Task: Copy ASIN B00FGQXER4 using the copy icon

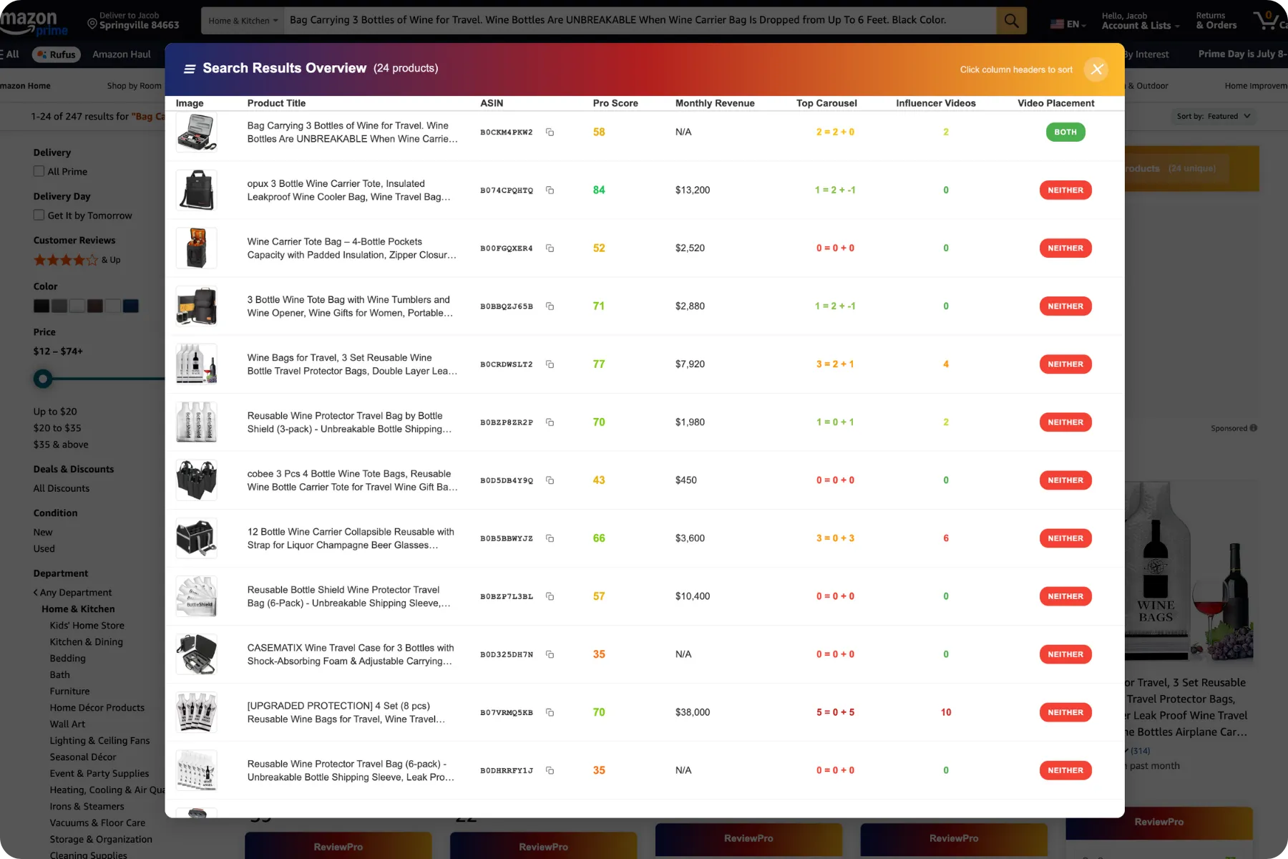Action: (x=550, y=248)
